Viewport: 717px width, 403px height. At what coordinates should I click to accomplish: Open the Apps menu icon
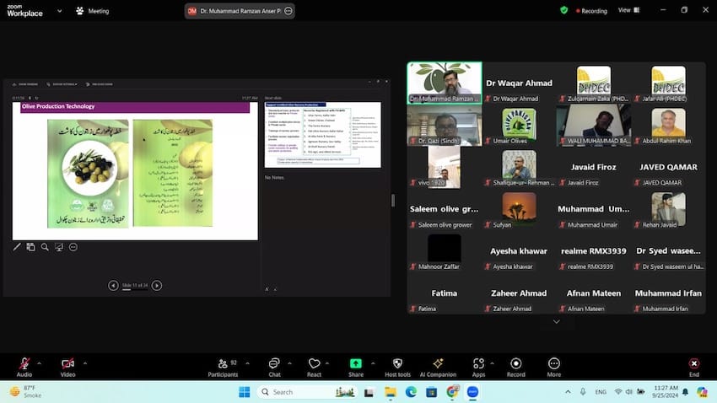tap(478, 364)
